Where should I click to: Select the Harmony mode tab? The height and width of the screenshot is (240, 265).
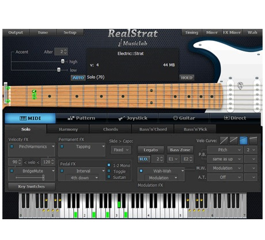(x=68, y=129)
